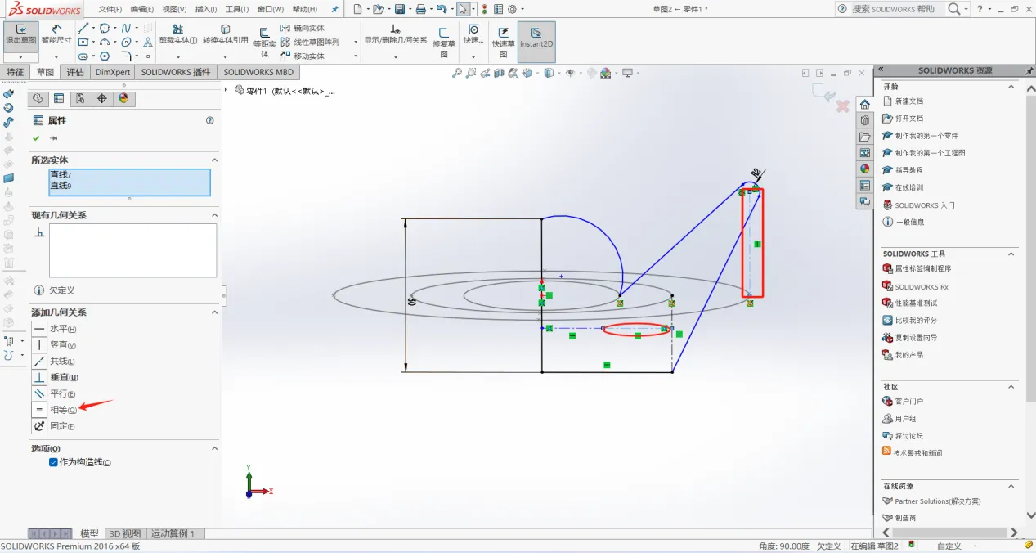Click the green OK checkmark in properties
Image resolution: width=1036 pixels, height=553 pixels.
36,138
